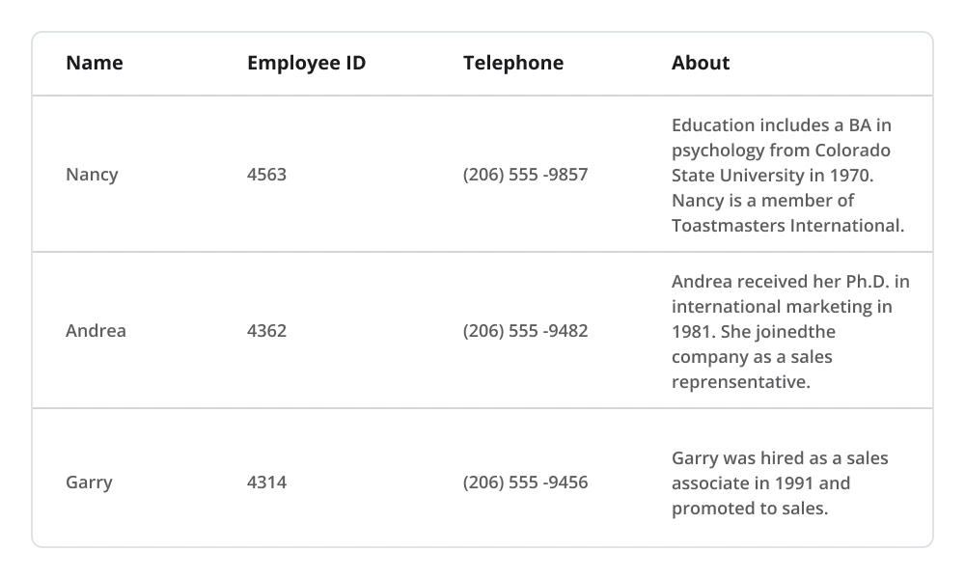
Task: Click "promoted to sales" text in Garry's row
Action: click(x=749, y=509)
